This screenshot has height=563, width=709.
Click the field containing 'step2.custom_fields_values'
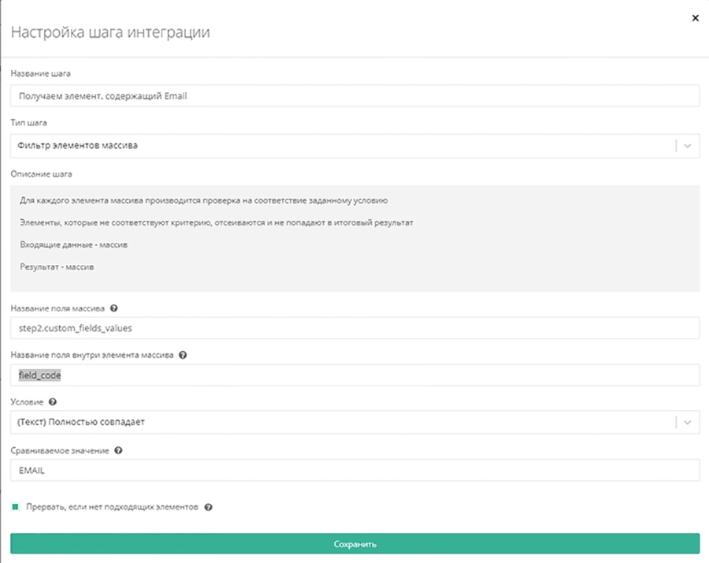point(354,328)
